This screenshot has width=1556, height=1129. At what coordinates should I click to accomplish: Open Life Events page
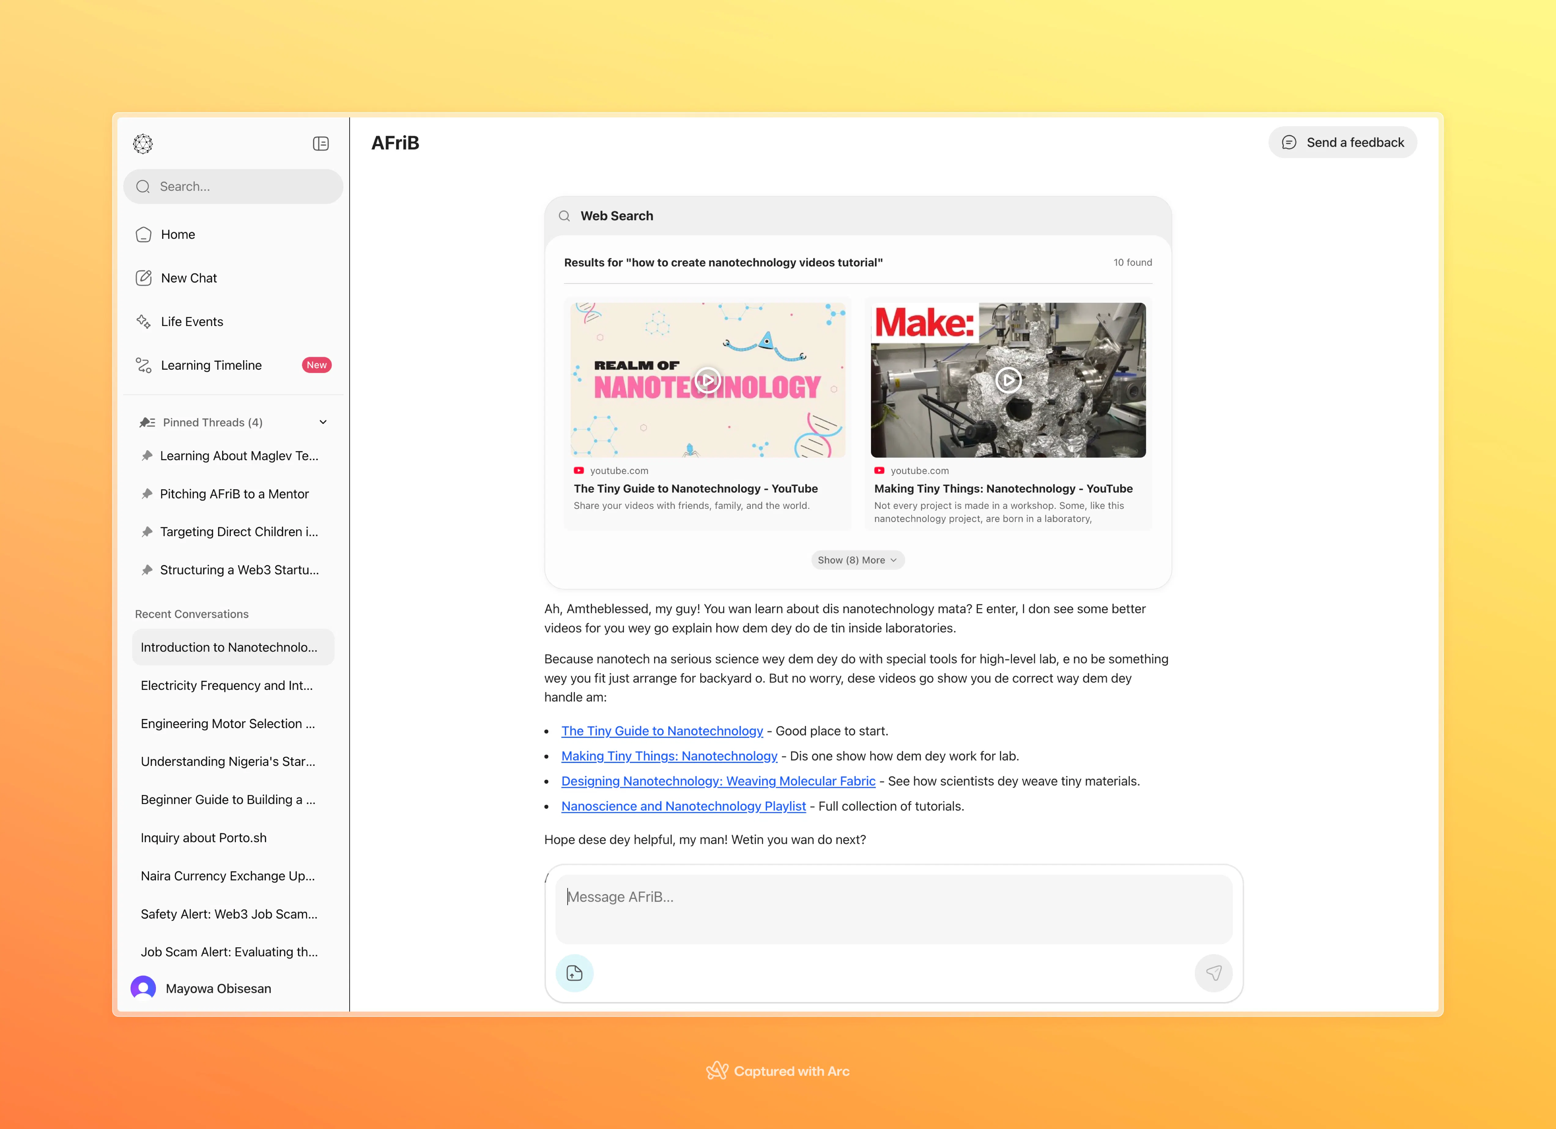coord(233,322)
